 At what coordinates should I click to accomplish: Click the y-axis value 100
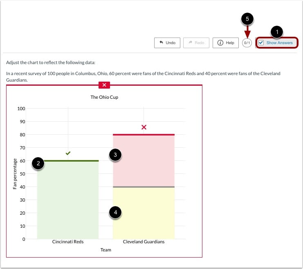21,109
